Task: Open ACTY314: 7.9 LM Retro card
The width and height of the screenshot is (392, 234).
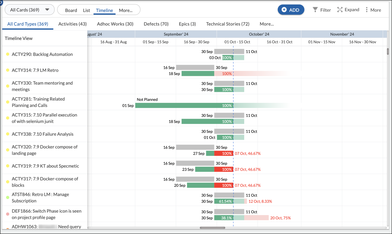Action: (x=35, y=70)
